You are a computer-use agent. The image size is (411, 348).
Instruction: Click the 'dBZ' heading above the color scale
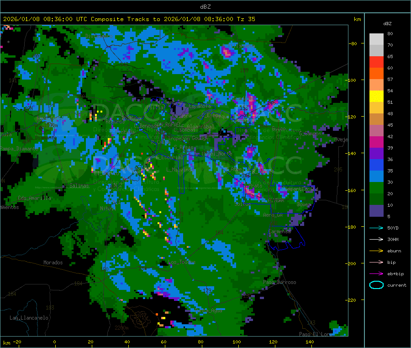coord(387,24)
